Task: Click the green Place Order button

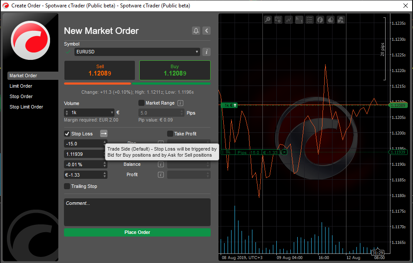Action: 137,233
